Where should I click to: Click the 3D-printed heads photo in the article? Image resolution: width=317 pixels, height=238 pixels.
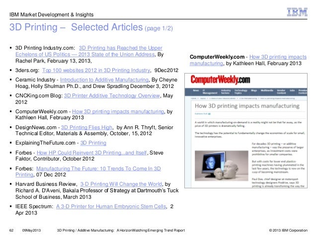[x=222, y=165]
